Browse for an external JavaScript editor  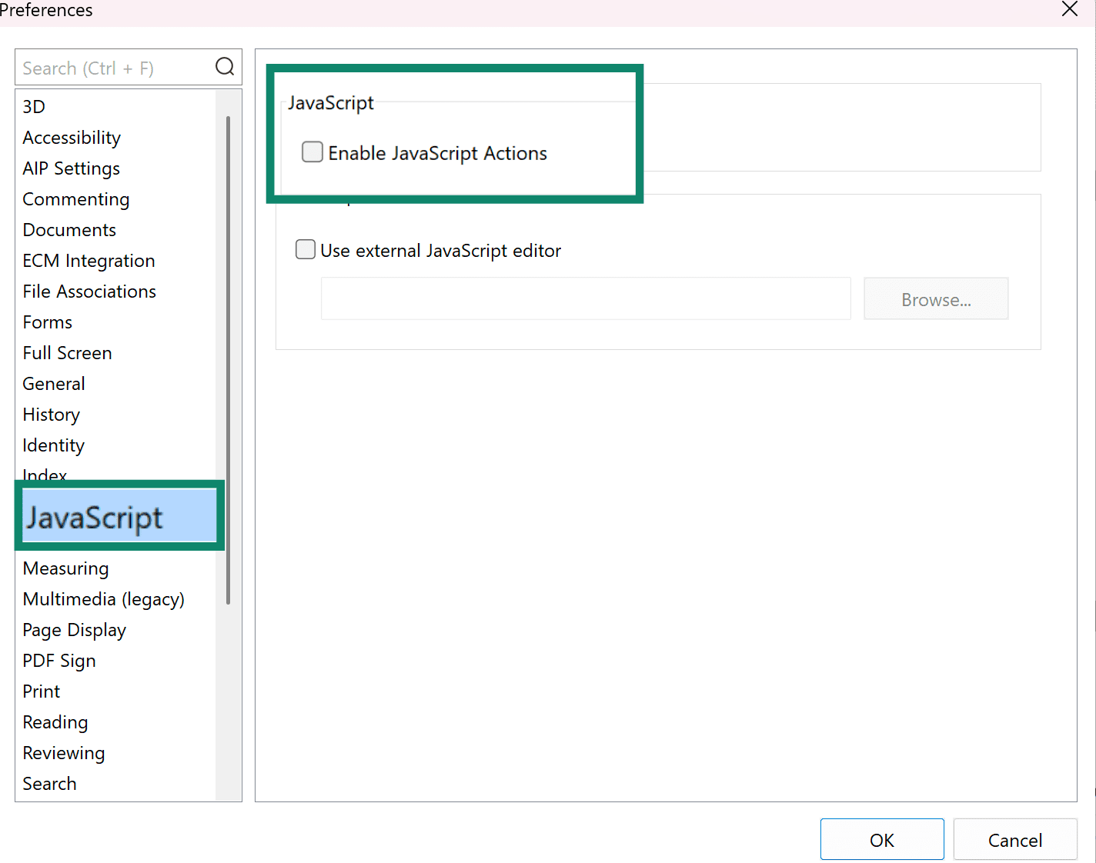(x=936, y=298)
